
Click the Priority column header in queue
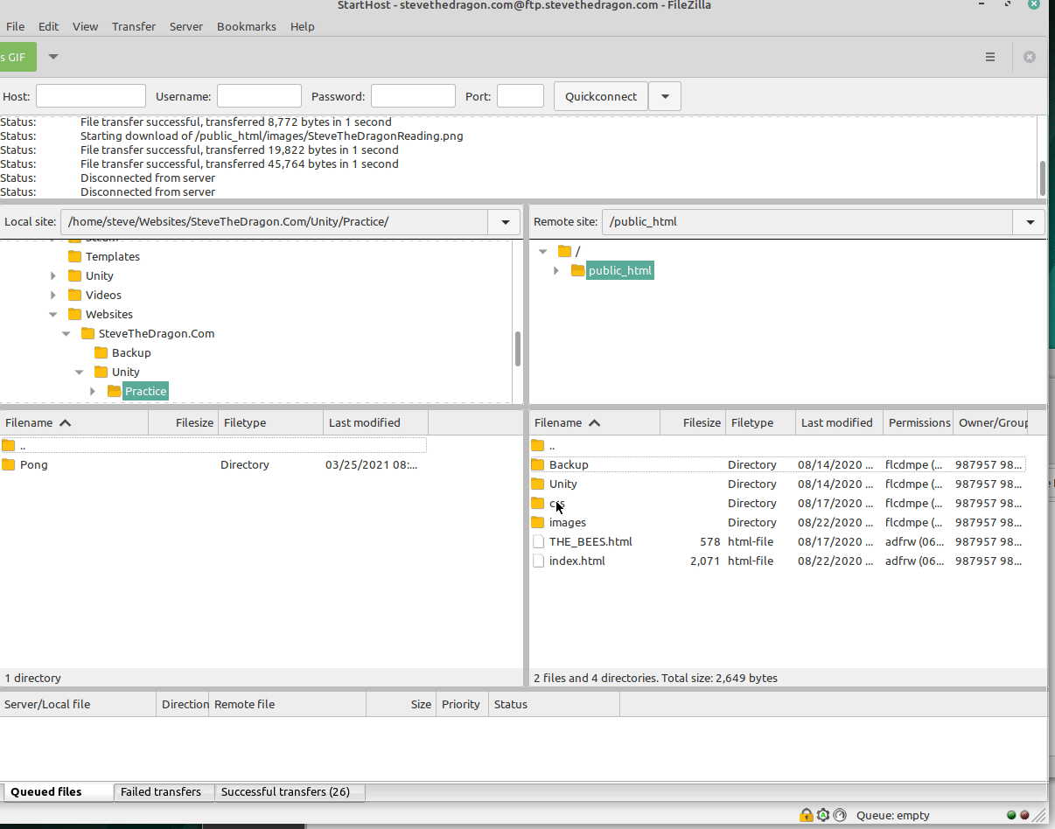point(462,704)
